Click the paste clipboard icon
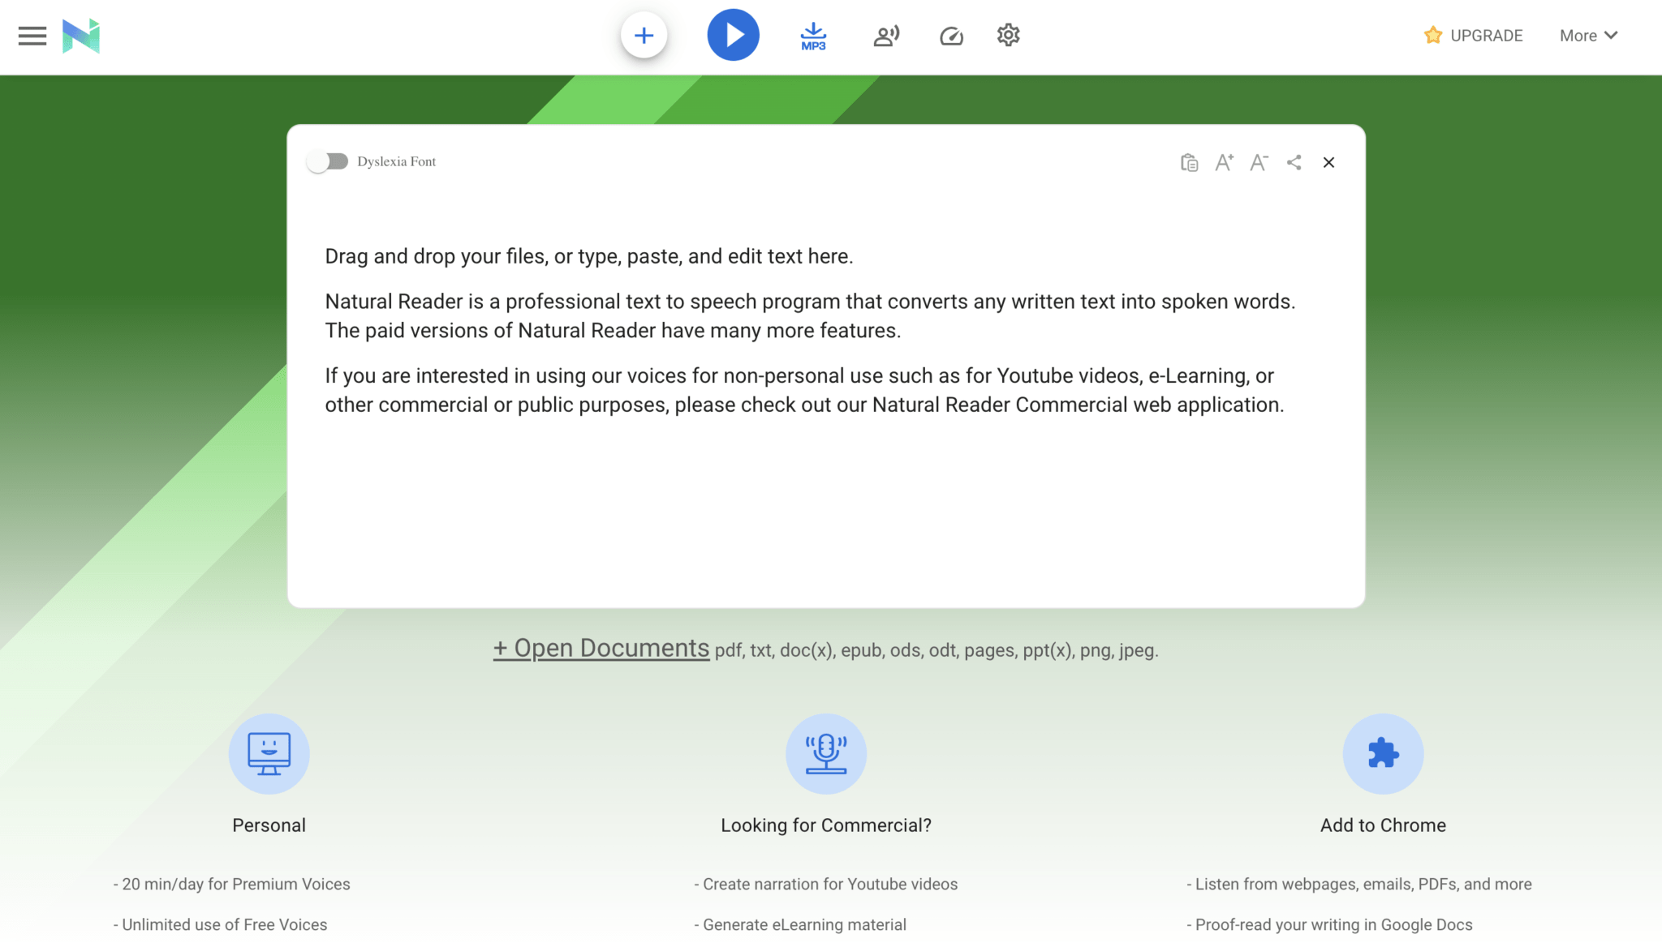 tap(1189, 162)
